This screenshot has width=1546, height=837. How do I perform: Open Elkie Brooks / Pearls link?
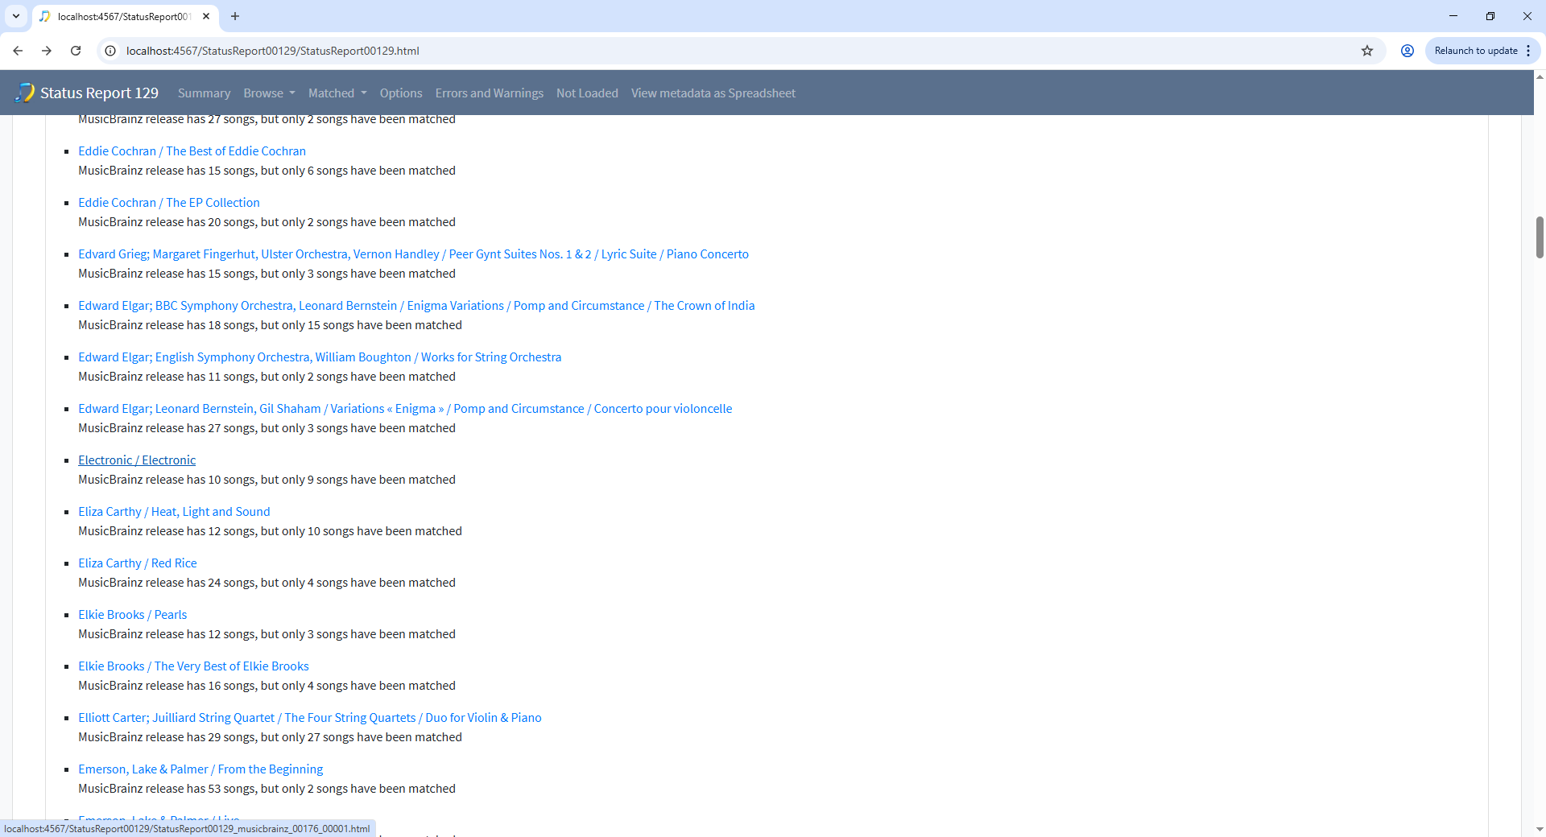tap(132, 615)
